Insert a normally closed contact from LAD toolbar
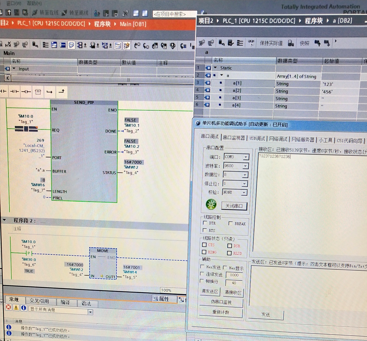367x341 pixels. click(x=14, y=91)
